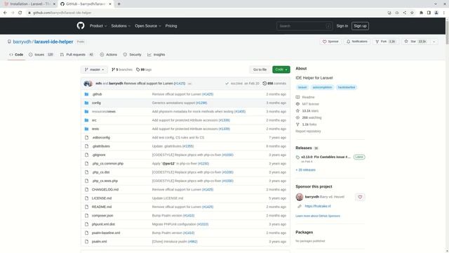Open the fruitcake.nl sponsor link
The image size is (449, 253).
[318, 206]
